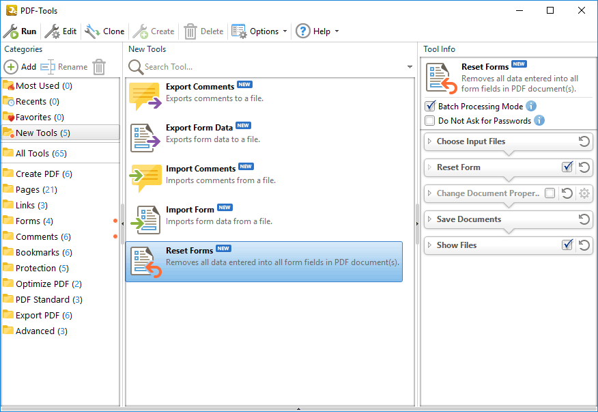The height and width of the screenshot is (412, 598).
Task: Click Reset Forms icon in Tool Info
Action: tap(441, 79)
